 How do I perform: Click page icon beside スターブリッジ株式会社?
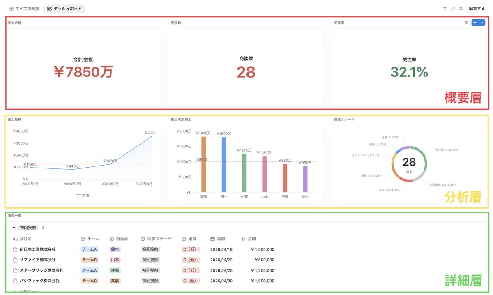(15, 271)
